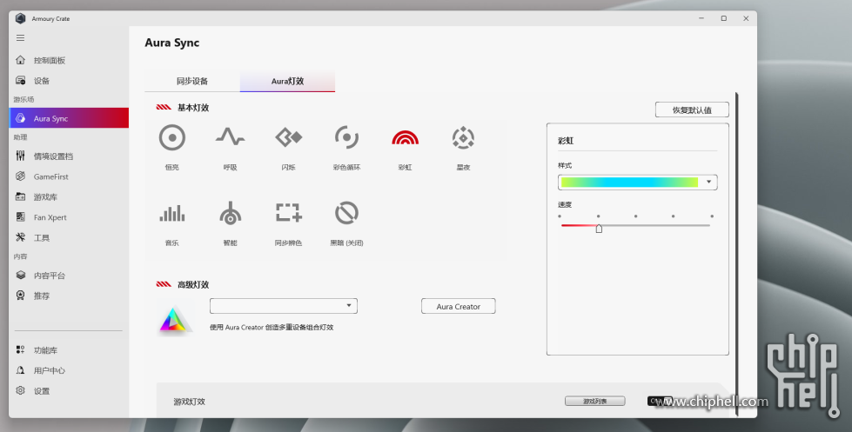
Task: Click the Armoury Crate logo in title bar
Action: tap(21, 18)
